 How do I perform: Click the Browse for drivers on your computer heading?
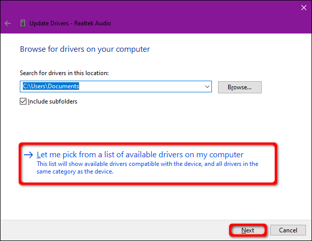click(85, 49)
